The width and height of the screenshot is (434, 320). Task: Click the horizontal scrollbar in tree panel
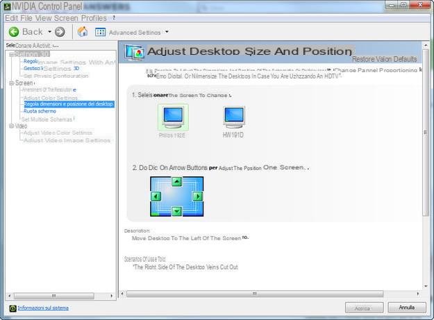click(54, 296)
